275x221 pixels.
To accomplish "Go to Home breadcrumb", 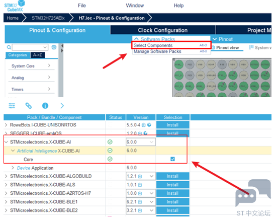I will pyautogui.click(x=13, y=18).
